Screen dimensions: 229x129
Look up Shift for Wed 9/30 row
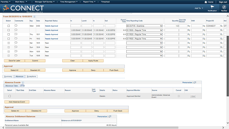point(204,26)
